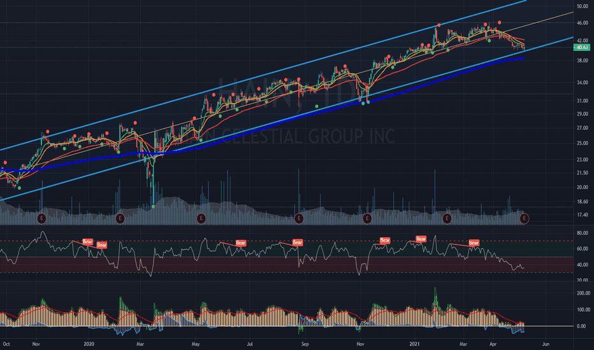Click the Jul label on the time axis
This screenshot has width=594, height=350.
[x=250, y=344]
